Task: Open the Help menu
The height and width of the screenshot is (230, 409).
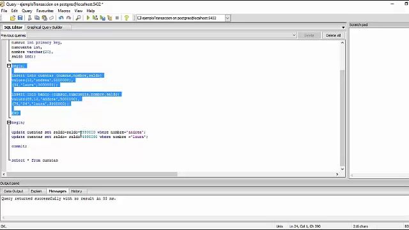Action: 91,11
